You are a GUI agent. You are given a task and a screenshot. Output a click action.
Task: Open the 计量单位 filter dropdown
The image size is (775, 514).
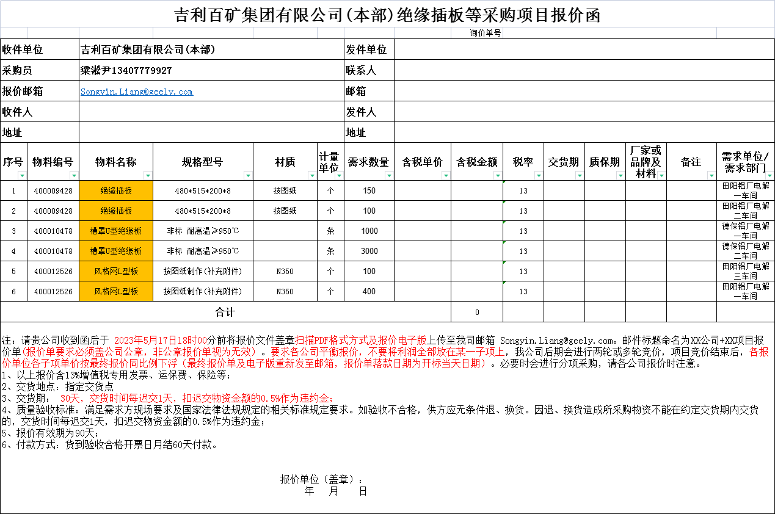pos(340,176)
